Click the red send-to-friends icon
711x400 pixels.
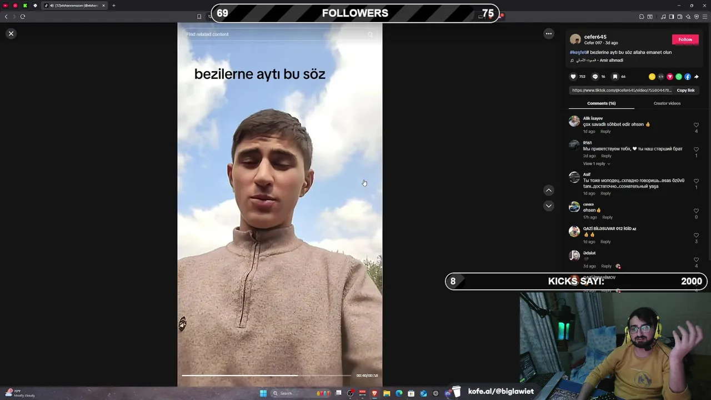pos(670,77)
